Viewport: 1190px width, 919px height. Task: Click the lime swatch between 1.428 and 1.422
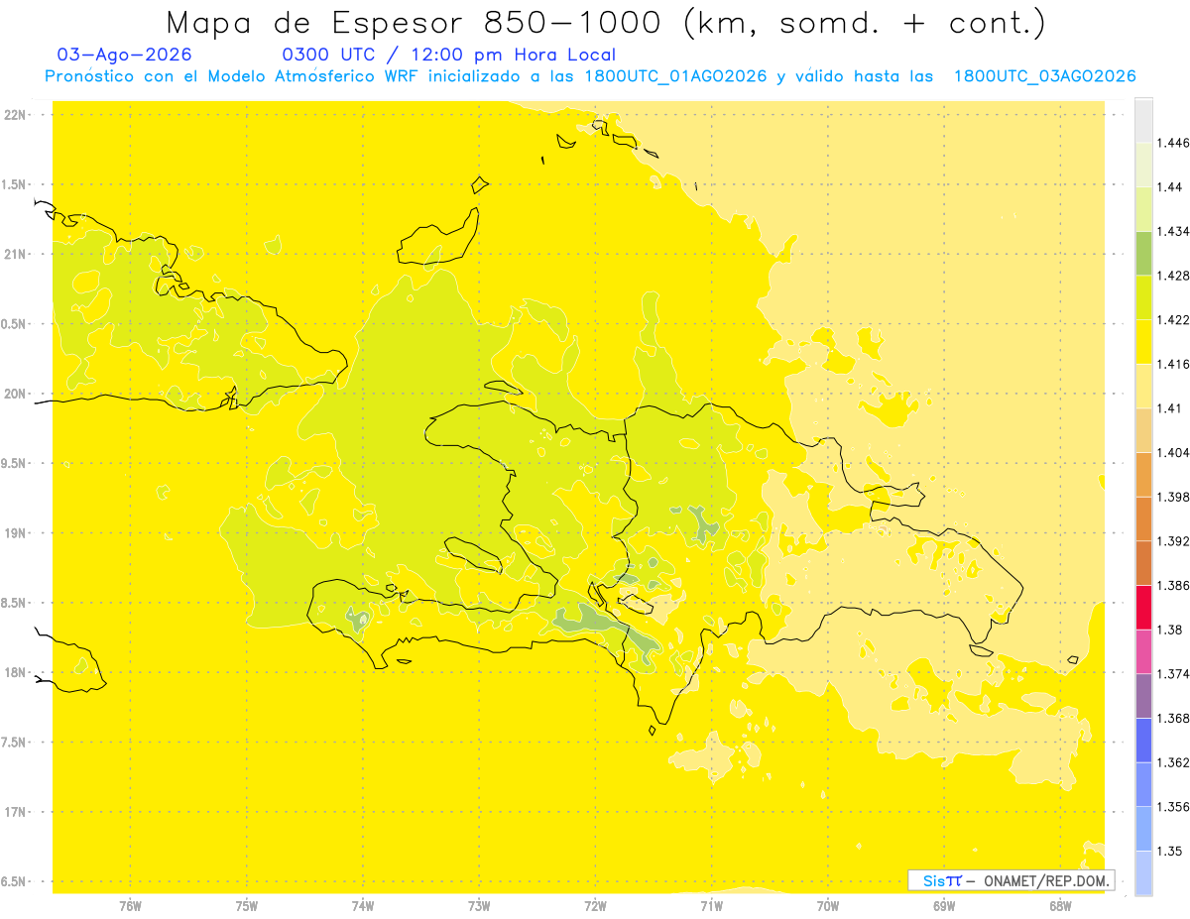pyautogui.click(x=1143, y=297)
